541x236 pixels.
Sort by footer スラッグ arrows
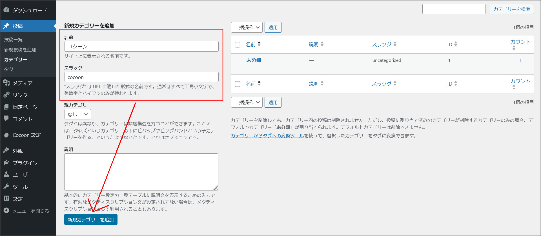(395, 83)
